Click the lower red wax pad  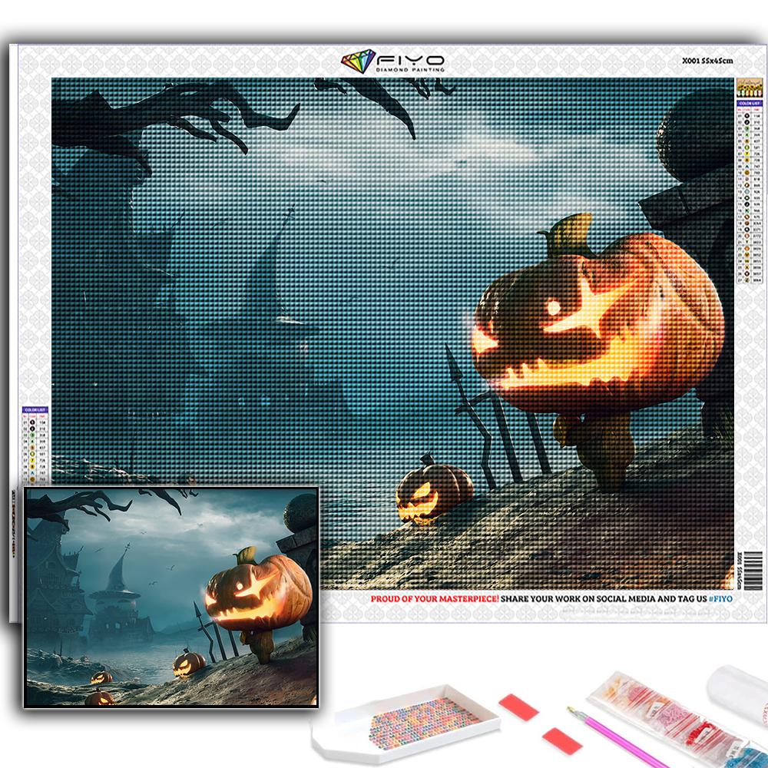(x=561, y=740)
